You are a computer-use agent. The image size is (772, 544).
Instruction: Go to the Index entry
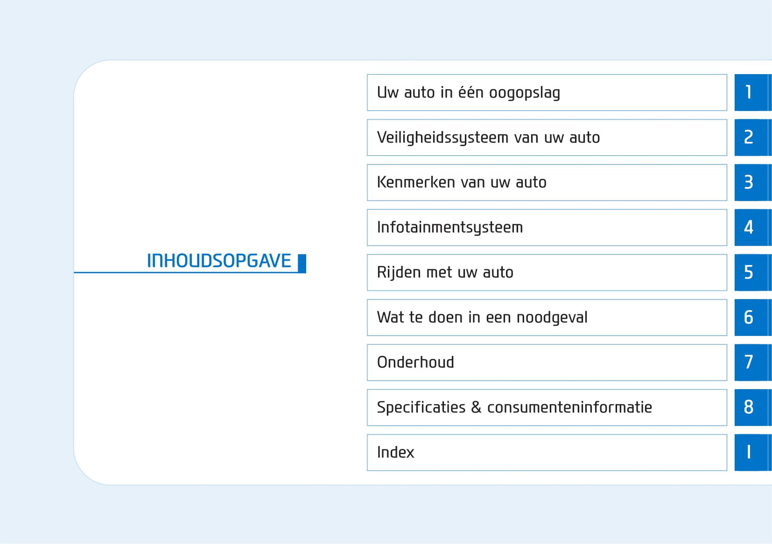547,453
